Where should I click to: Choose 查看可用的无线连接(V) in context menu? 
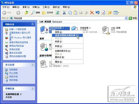(x=68, y=35)
